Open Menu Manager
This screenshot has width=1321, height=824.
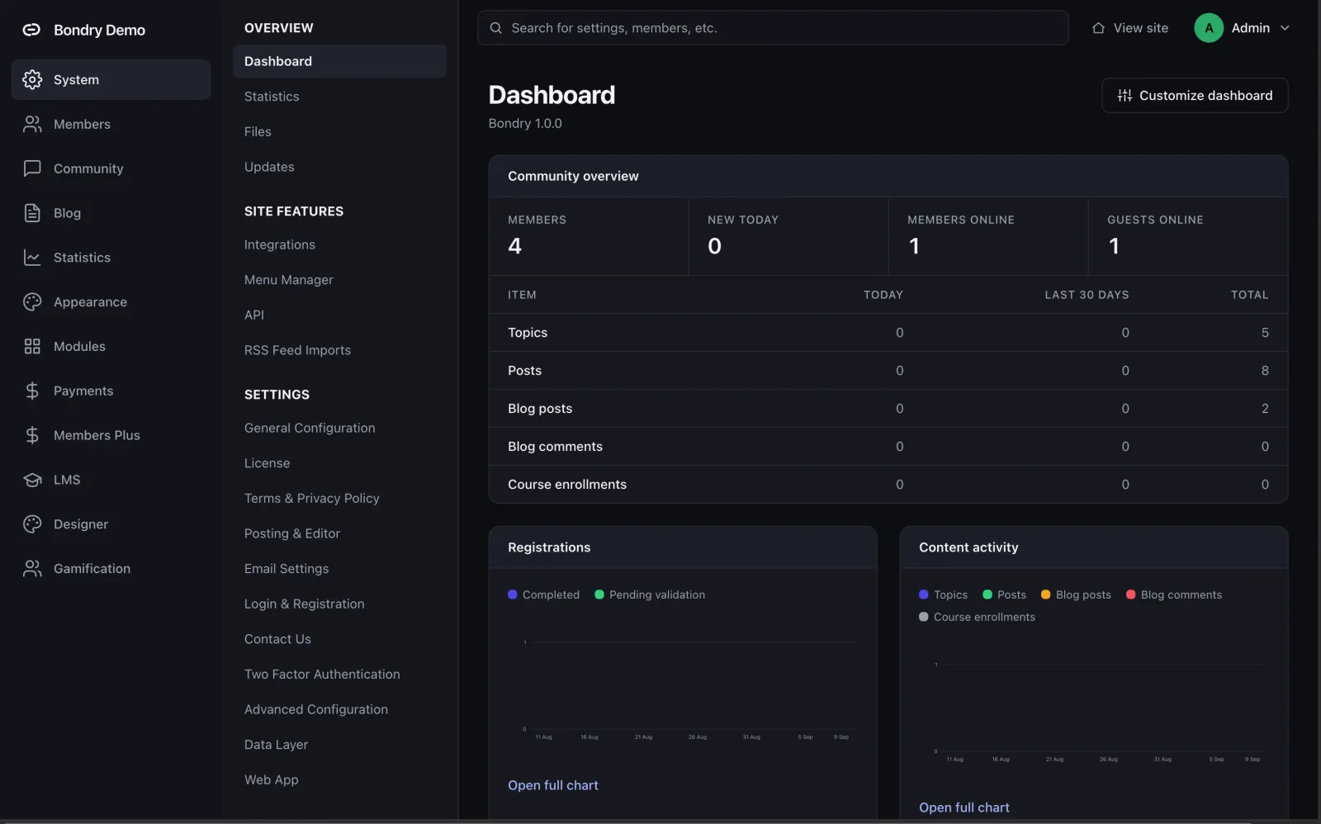point(289,280)
